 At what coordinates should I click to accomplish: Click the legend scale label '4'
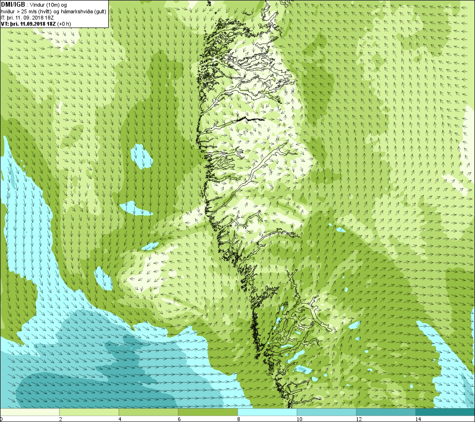(120, 419)
